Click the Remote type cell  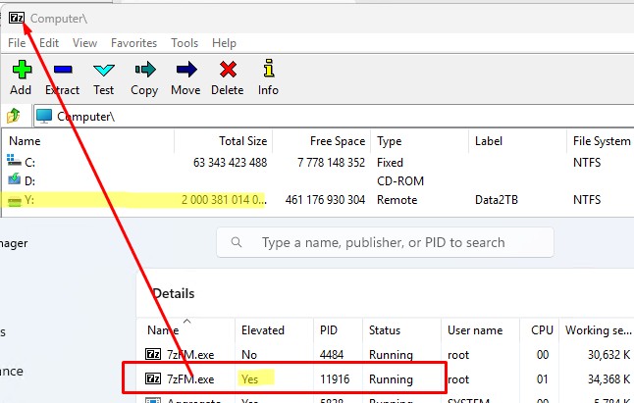[396, 200]
